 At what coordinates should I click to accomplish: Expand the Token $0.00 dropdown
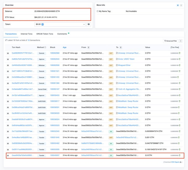60,24
